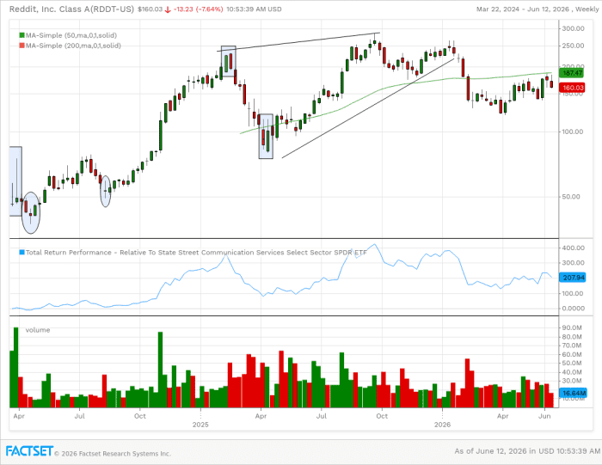Click the As of June 12, 2026 footer text
Viewport: 602px width, 465px height.
pos(527,451)
